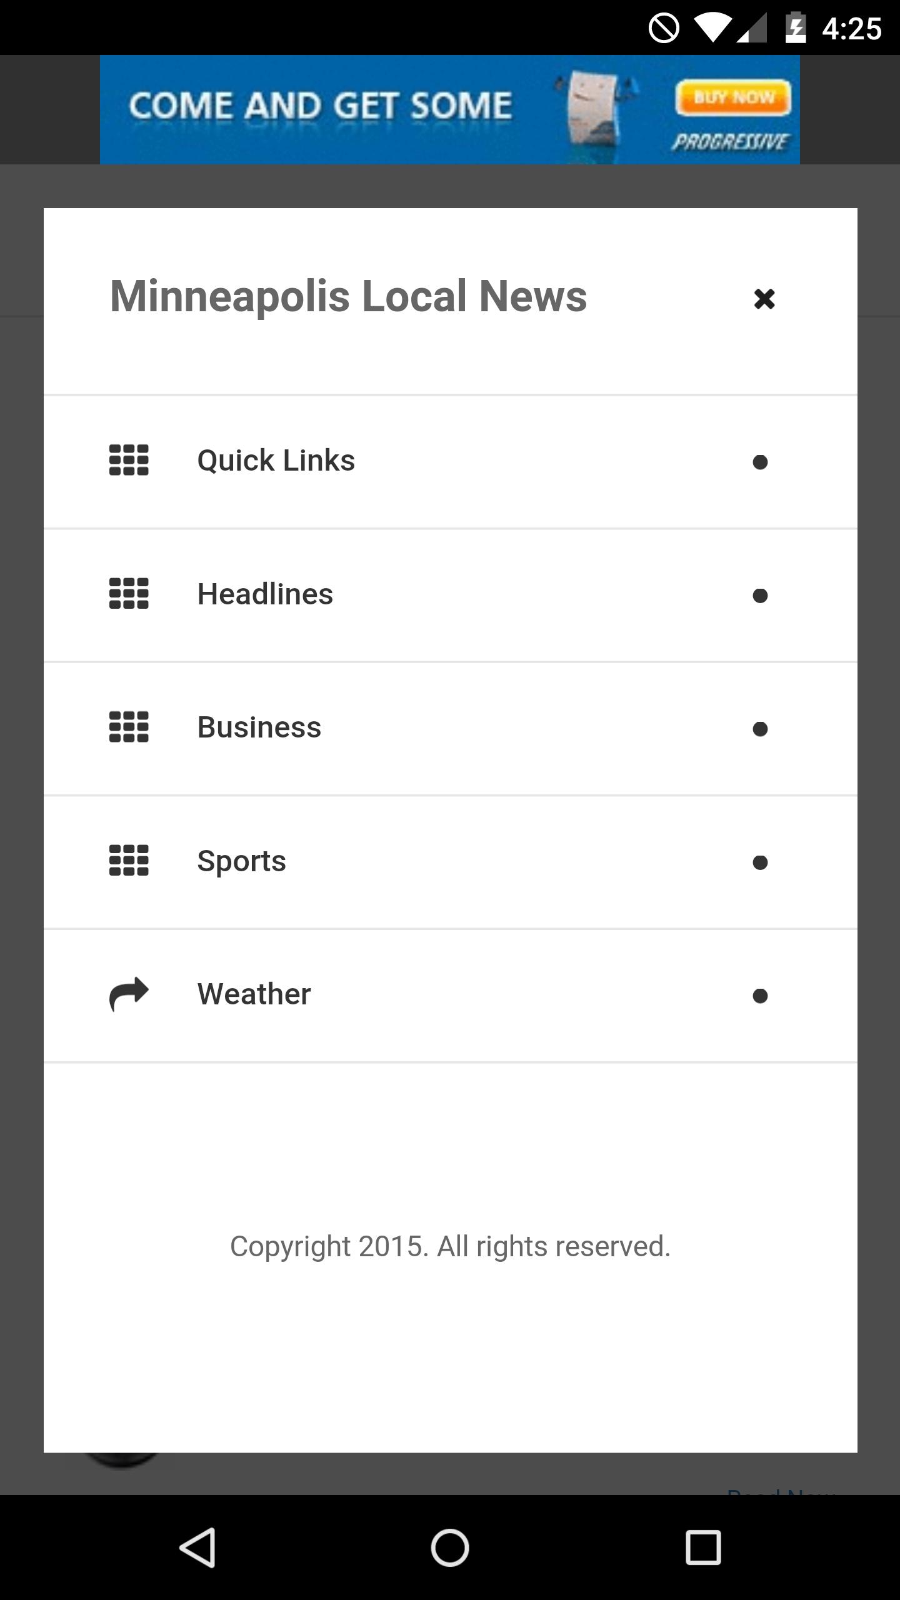Select the dot indicator on Sports row

760,862
